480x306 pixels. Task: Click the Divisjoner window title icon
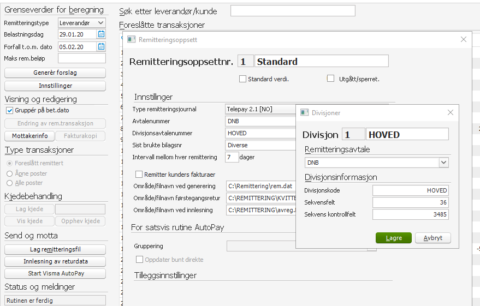(x=304, y=112)
